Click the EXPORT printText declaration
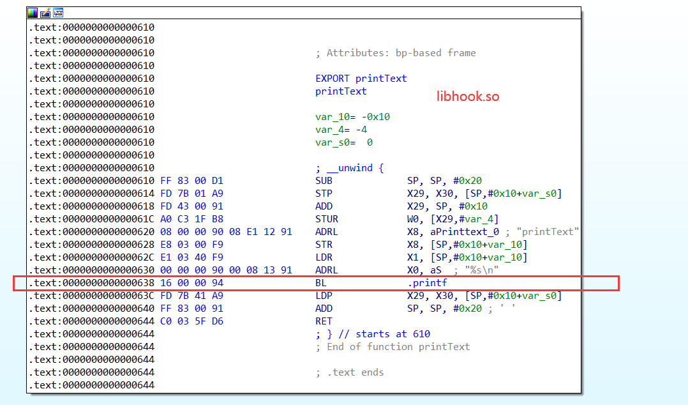Image resolution: width=688 pixels, height=405 pixels. coord(361,79)
